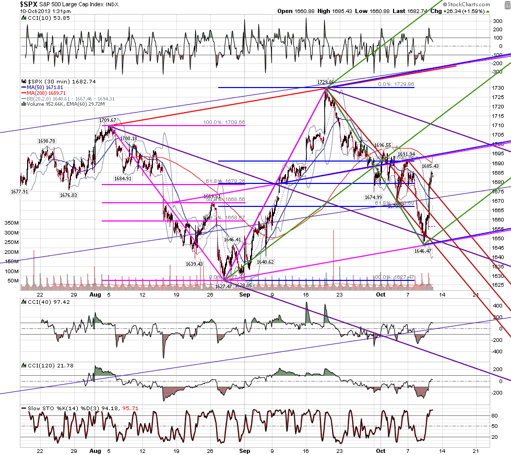Click the 1676.03 price label
Viewport: 511px width, 455px height.
click(x=68, y=195)
